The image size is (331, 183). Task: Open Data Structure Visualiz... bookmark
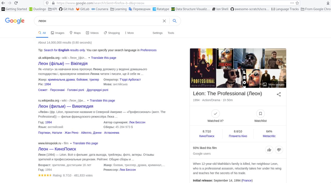[191, 9]
